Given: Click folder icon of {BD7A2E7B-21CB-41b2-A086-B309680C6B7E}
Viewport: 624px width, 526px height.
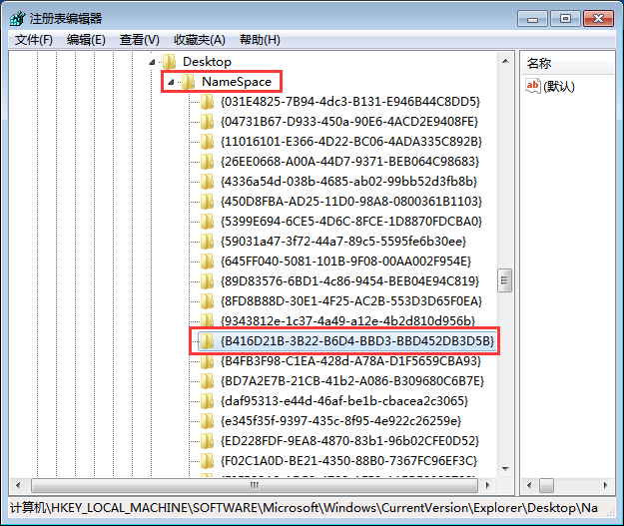Looking at the screenshot, I should pos(207,381).
